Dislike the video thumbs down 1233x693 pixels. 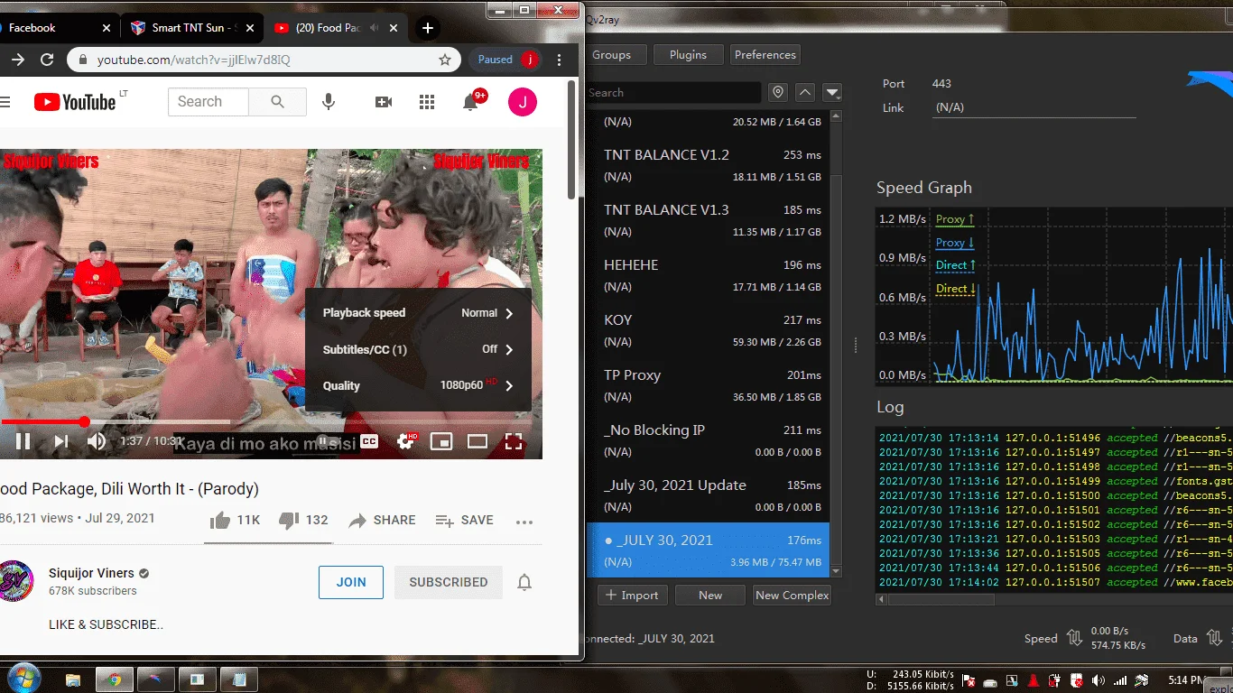[303, 521]
